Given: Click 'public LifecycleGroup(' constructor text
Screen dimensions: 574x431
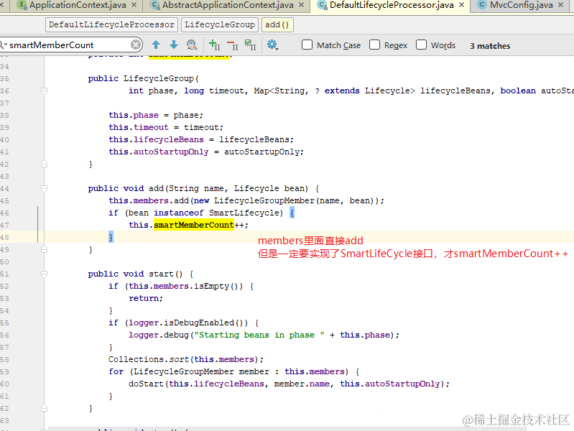Looking at the screenshot, I should (144, 79).
